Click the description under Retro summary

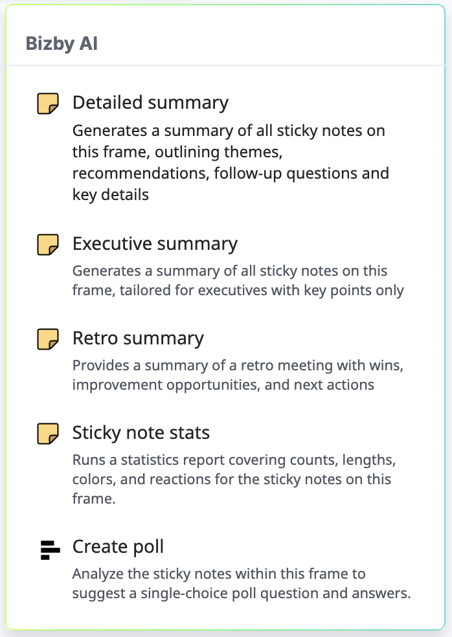[238, 375]
